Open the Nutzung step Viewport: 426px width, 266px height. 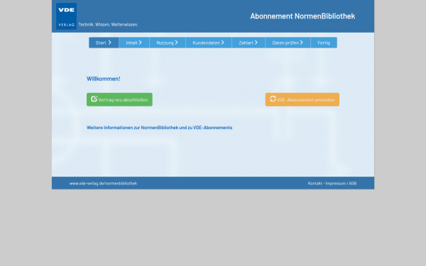tap(168, 43)
